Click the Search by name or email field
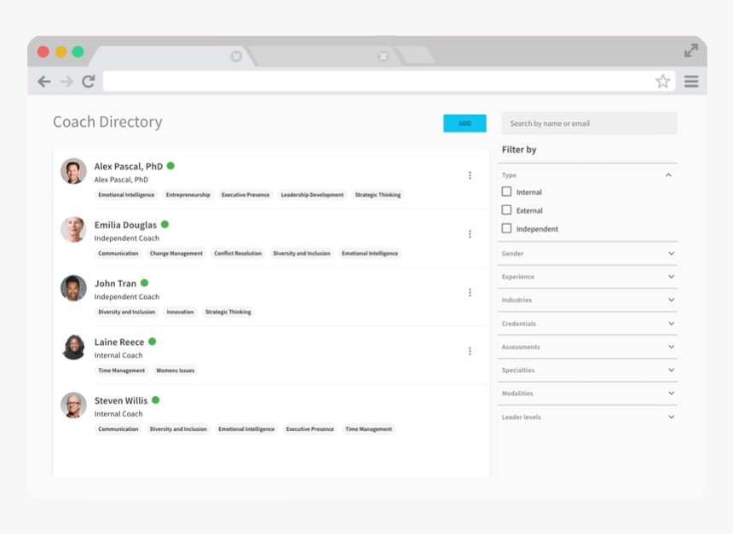This screenshot has width=733, height=534. click(x=589, y=123)
